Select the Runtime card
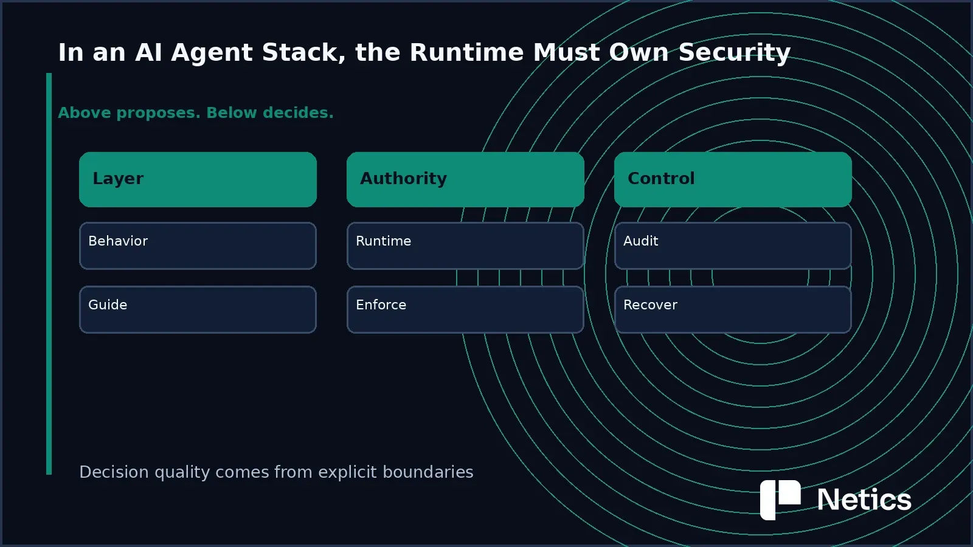The height and width of the screenshot is (547, 973). coord(465,246)
